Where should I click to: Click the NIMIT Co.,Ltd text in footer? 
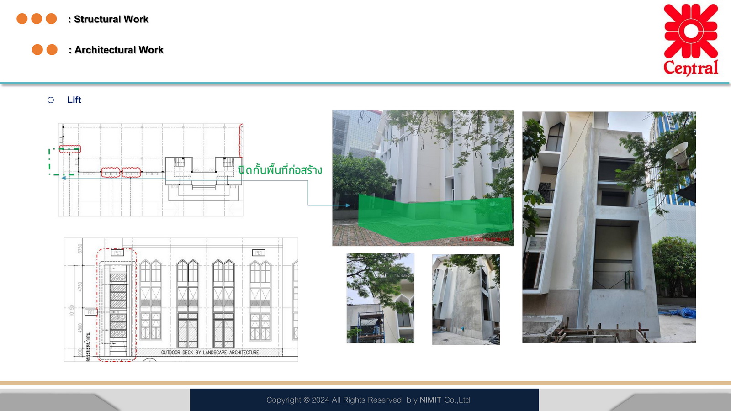tap(445, 400)
